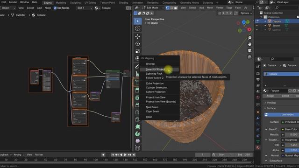Screen dimensions: 299x168
Task: Open the Render top menu
Action: coord(13,2)
